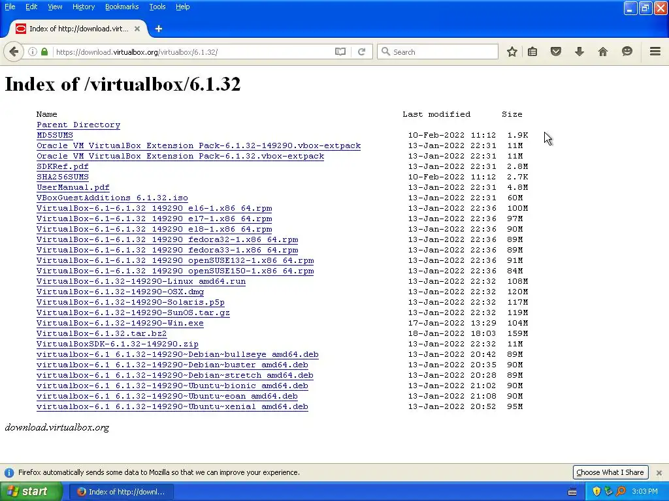Select the Index of download.virtualbox tab
669x501 pixels.
click(78, 29)
